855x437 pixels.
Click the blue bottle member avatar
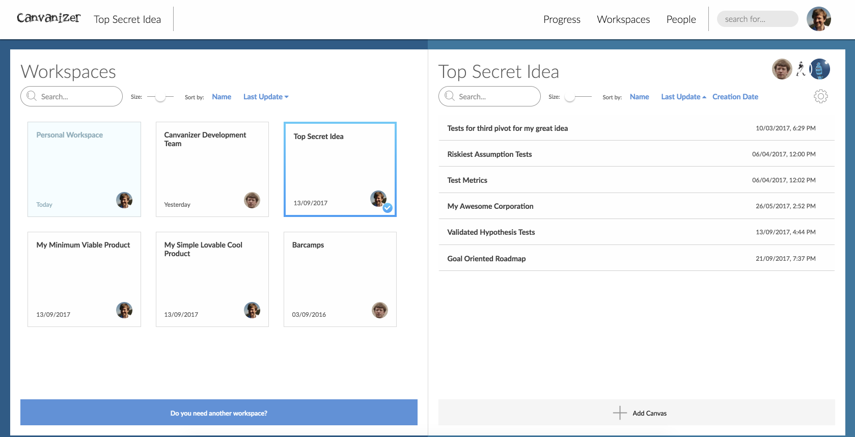[819, 69]
